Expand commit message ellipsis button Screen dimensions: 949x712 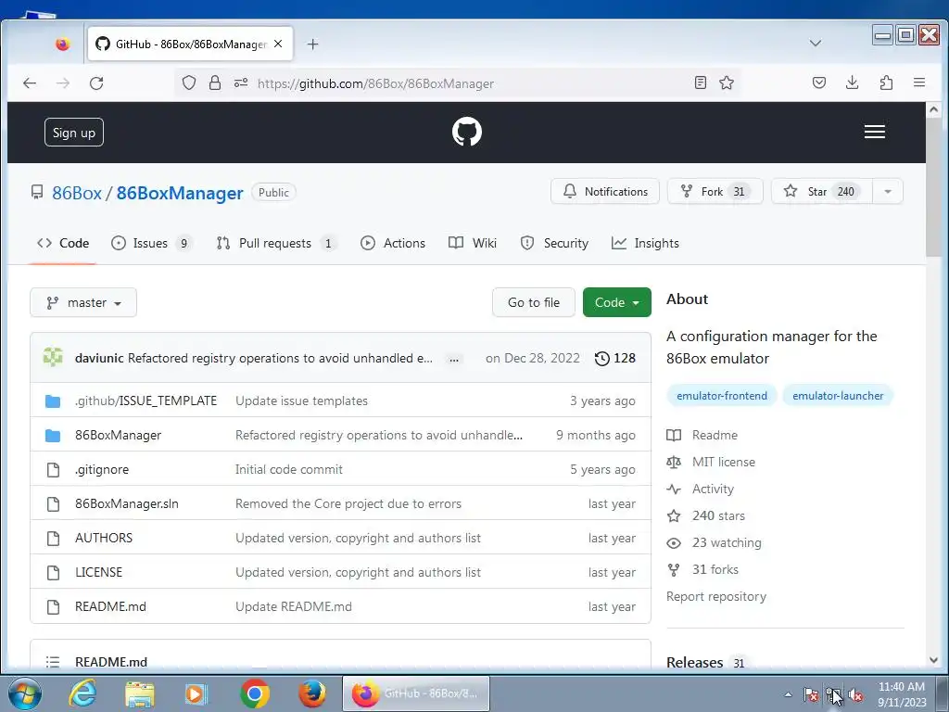(x=454, y=359)
